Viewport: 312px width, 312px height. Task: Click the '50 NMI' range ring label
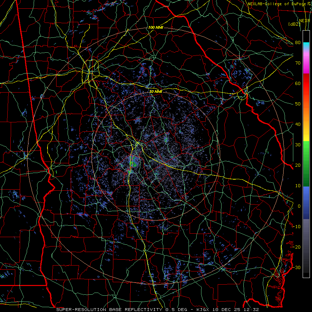(x=156, y=92)
